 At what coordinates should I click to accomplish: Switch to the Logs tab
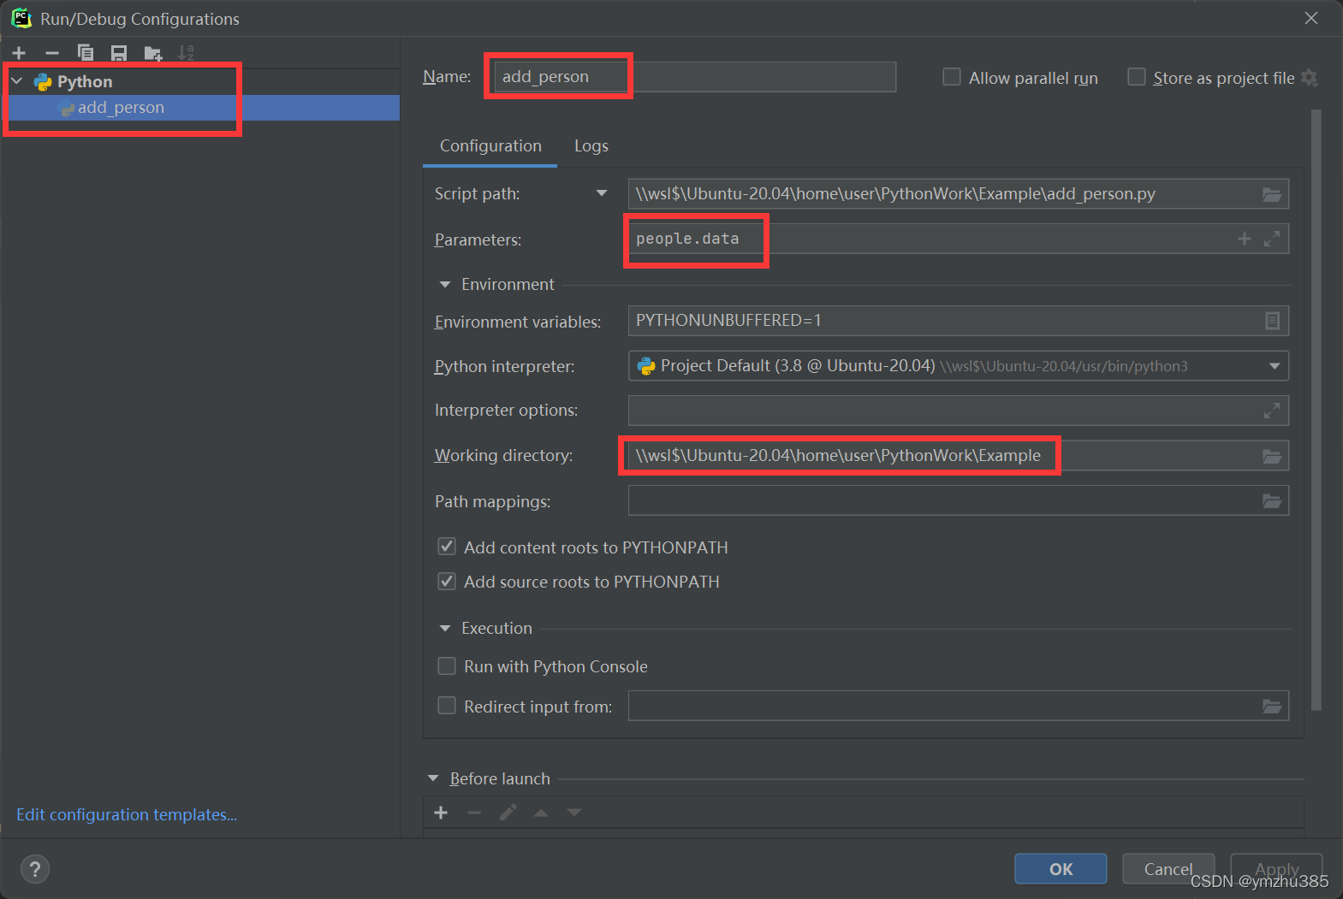coord(591,145)
